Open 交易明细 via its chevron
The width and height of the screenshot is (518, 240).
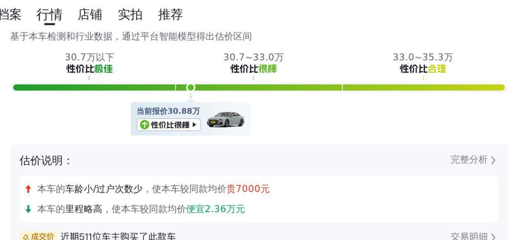[493, 237]
